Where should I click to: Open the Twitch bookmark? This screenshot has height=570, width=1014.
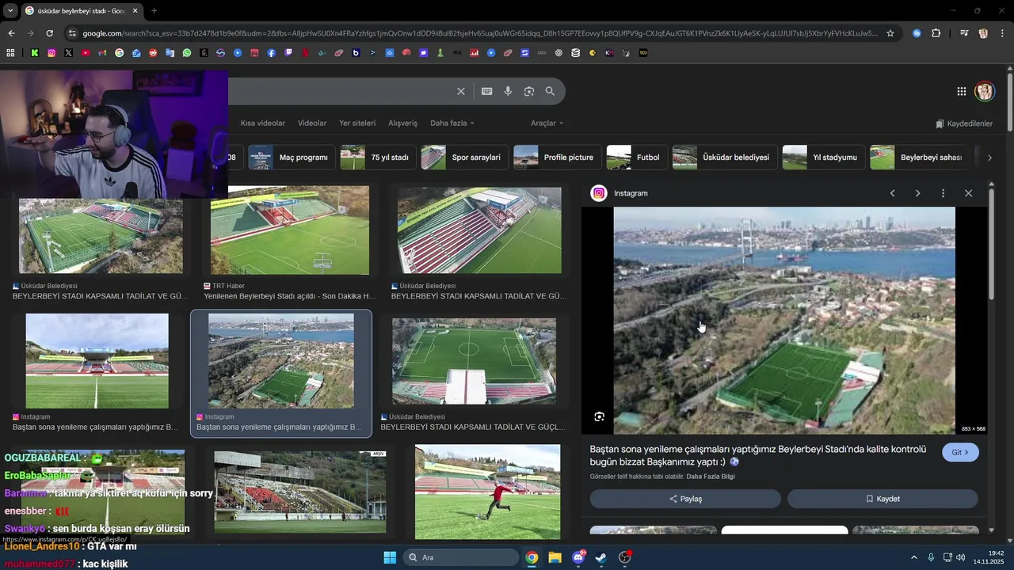(x=288, y=53)
